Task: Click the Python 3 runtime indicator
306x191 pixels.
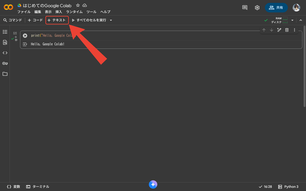Action: (288, 187)
